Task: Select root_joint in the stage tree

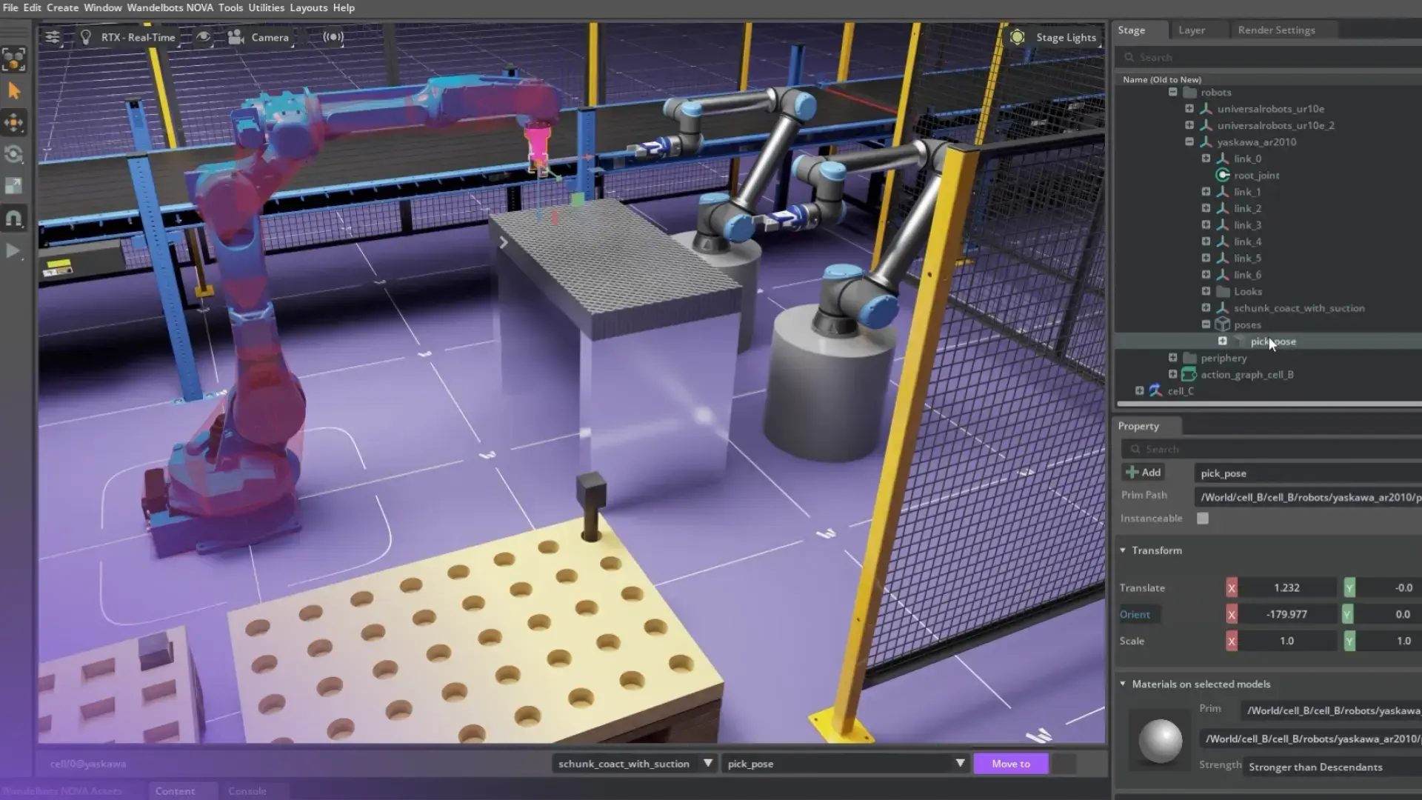Action: click(x=1256, y=175)
